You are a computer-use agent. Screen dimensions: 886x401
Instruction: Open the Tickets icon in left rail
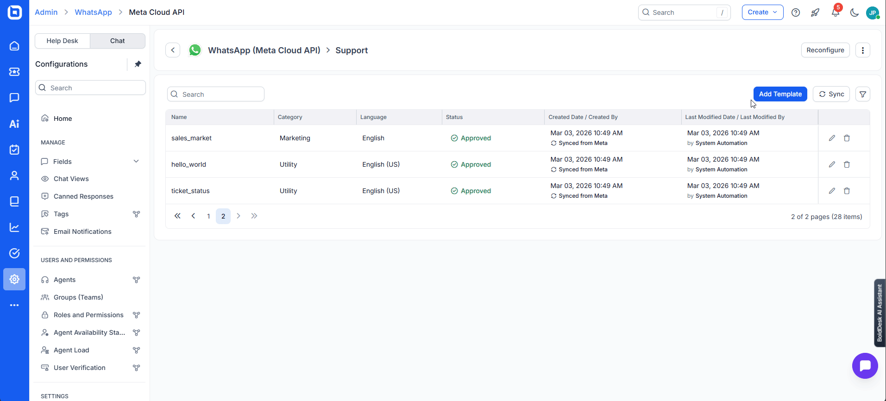point(14,72)
